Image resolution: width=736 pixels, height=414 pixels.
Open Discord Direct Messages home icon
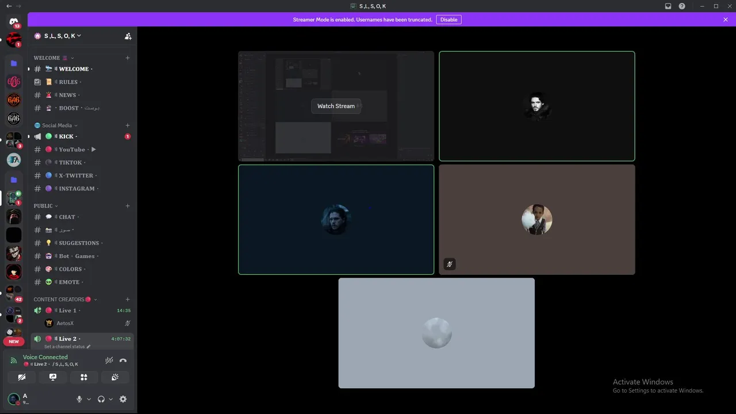click(x=14, y=22)
